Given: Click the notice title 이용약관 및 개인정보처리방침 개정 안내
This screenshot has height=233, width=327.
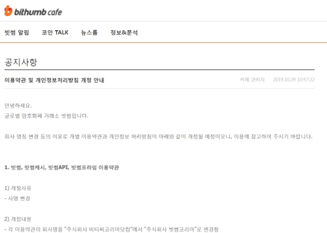Looking at the screenshot, I should 54,80.
